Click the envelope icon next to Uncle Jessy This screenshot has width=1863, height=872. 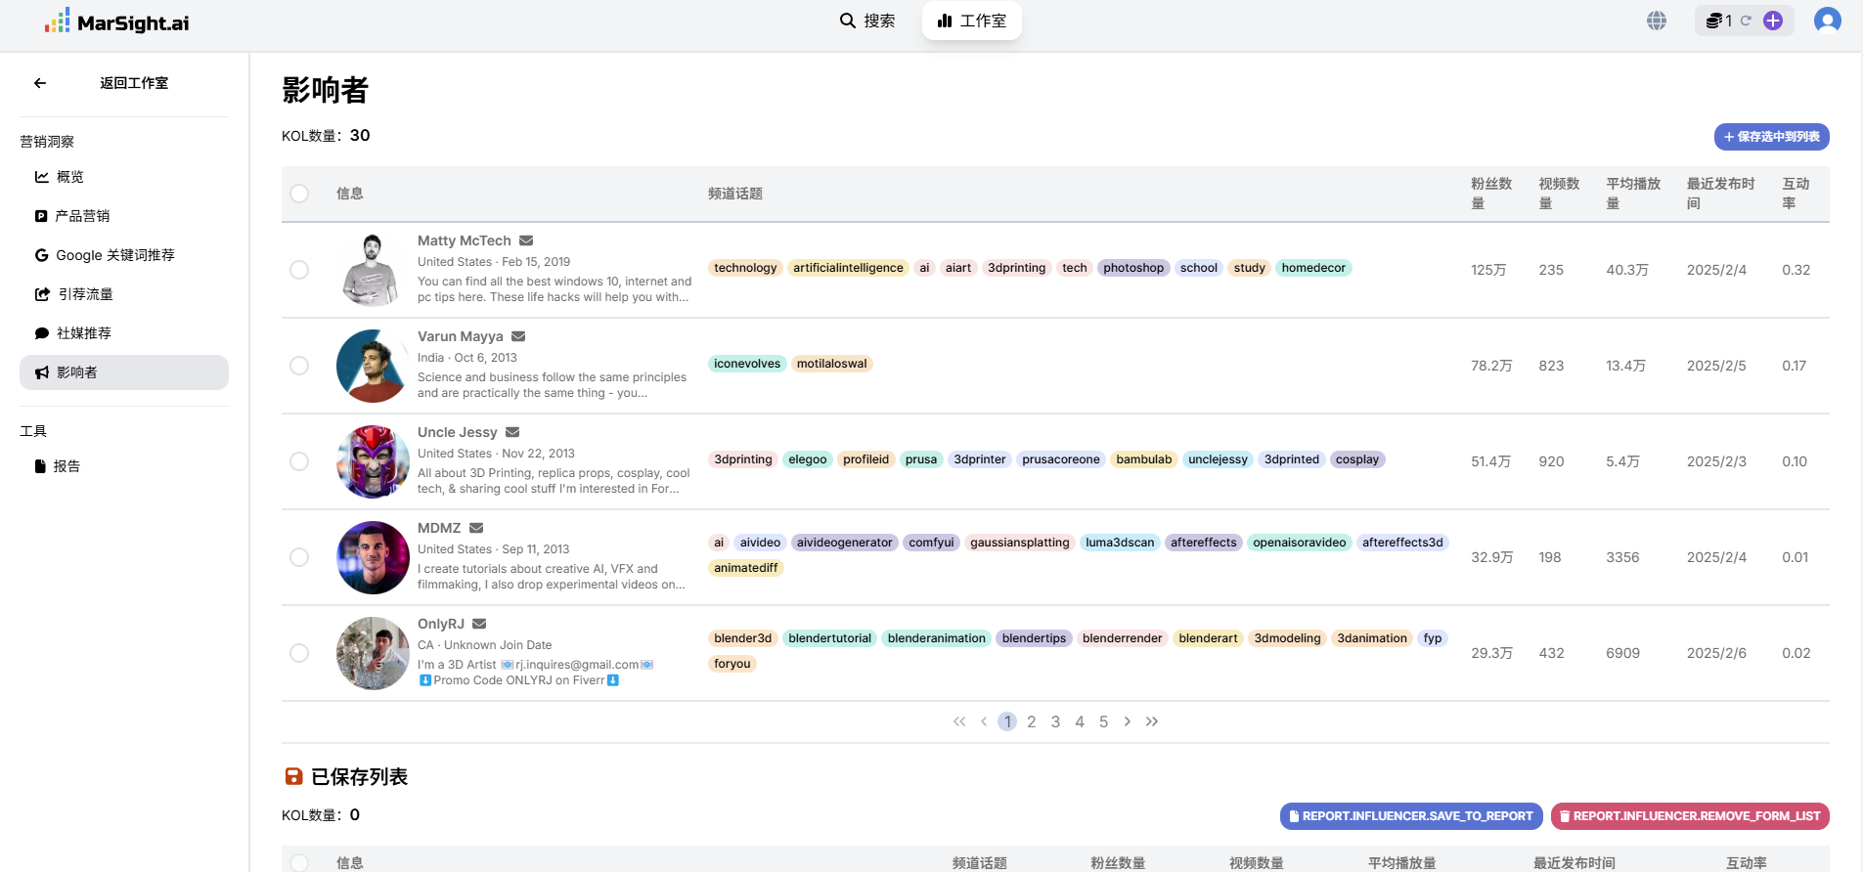pos(512,432)
